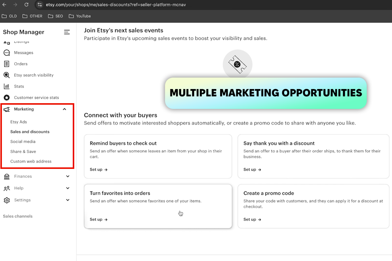Click the Orders clipboard icon
392x261 pixels.
pos(7,64)
